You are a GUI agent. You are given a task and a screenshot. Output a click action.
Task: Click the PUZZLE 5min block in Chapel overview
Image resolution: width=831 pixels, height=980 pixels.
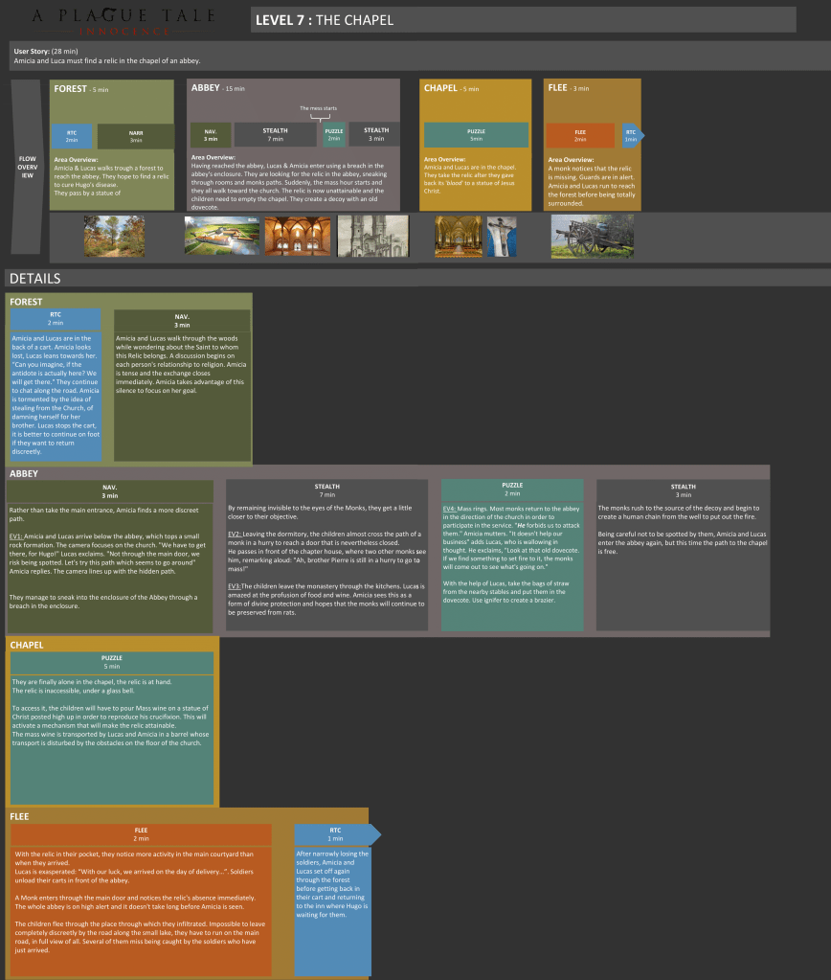coord(476,135)
